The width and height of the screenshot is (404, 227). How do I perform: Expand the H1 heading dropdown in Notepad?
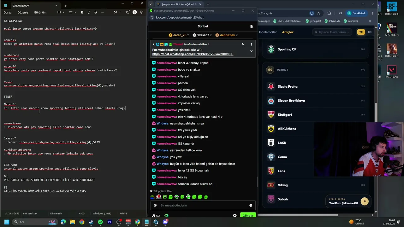61,12
